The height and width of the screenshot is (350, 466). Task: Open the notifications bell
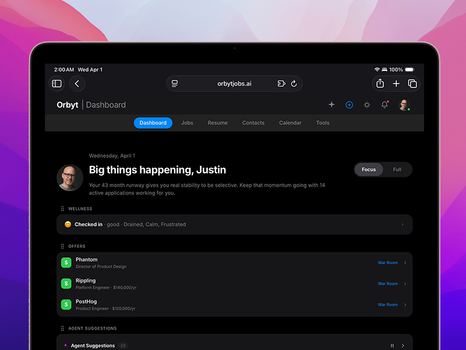pyautogui.click(x=384, y=104)
